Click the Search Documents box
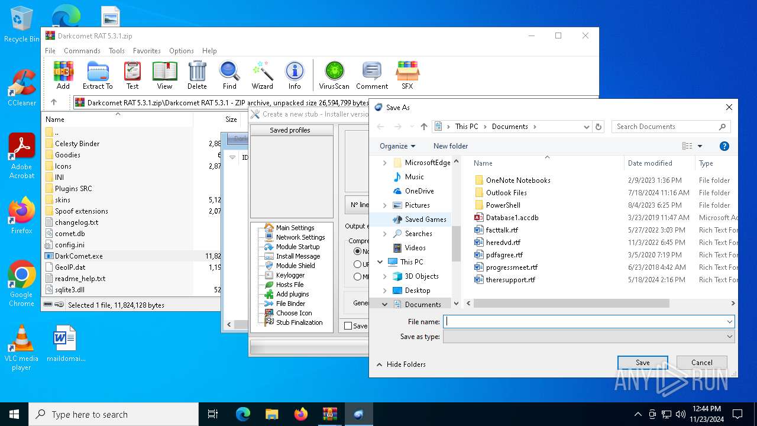 671,127
